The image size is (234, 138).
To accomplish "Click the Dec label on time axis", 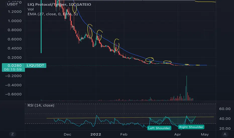I will tap(68, 134).
